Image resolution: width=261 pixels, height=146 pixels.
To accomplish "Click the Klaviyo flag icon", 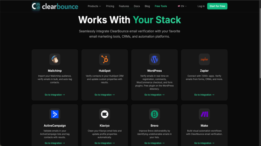I will tap(105, 114).
